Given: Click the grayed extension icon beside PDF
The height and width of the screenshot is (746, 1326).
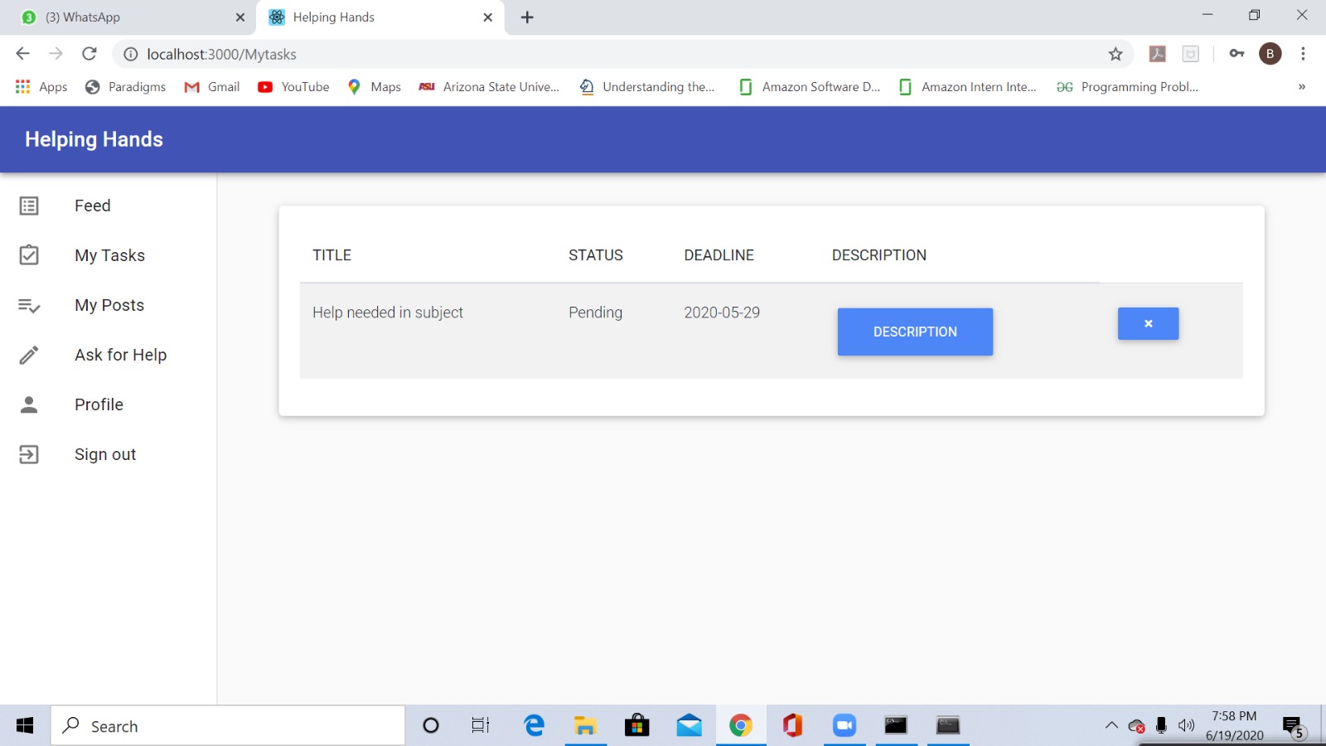Looking at the screenshot, I should point(1191,54).
